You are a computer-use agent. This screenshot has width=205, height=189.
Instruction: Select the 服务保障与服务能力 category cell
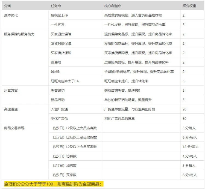click(25, 57)
